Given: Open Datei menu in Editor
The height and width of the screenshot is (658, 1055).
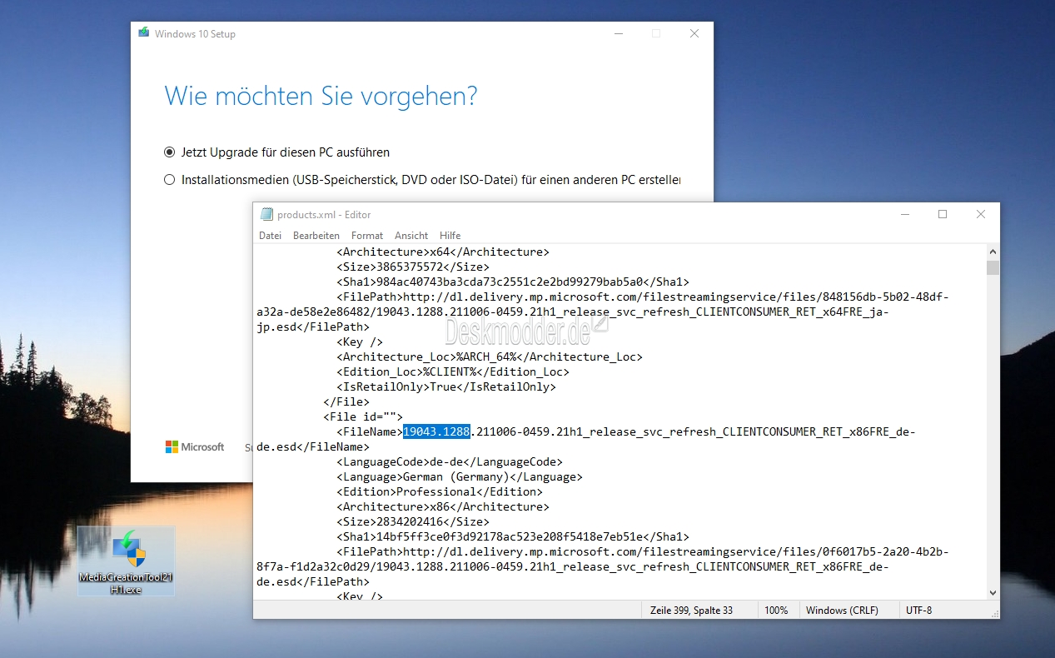Looking at the screenshot, I should click(x=270, y=236).
